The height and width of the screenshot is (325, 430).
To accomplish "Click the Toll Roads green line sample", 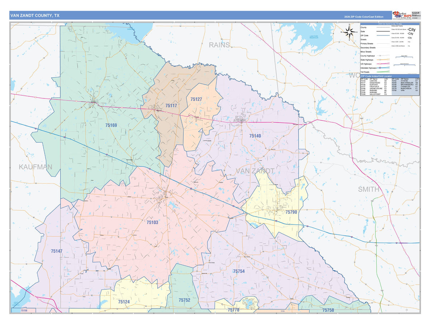I will coord(383,72).
